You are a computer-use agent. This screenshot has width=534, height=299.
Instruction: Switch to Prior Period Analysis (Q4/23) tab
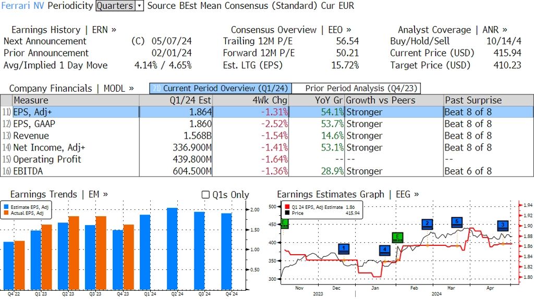(357, 89)
